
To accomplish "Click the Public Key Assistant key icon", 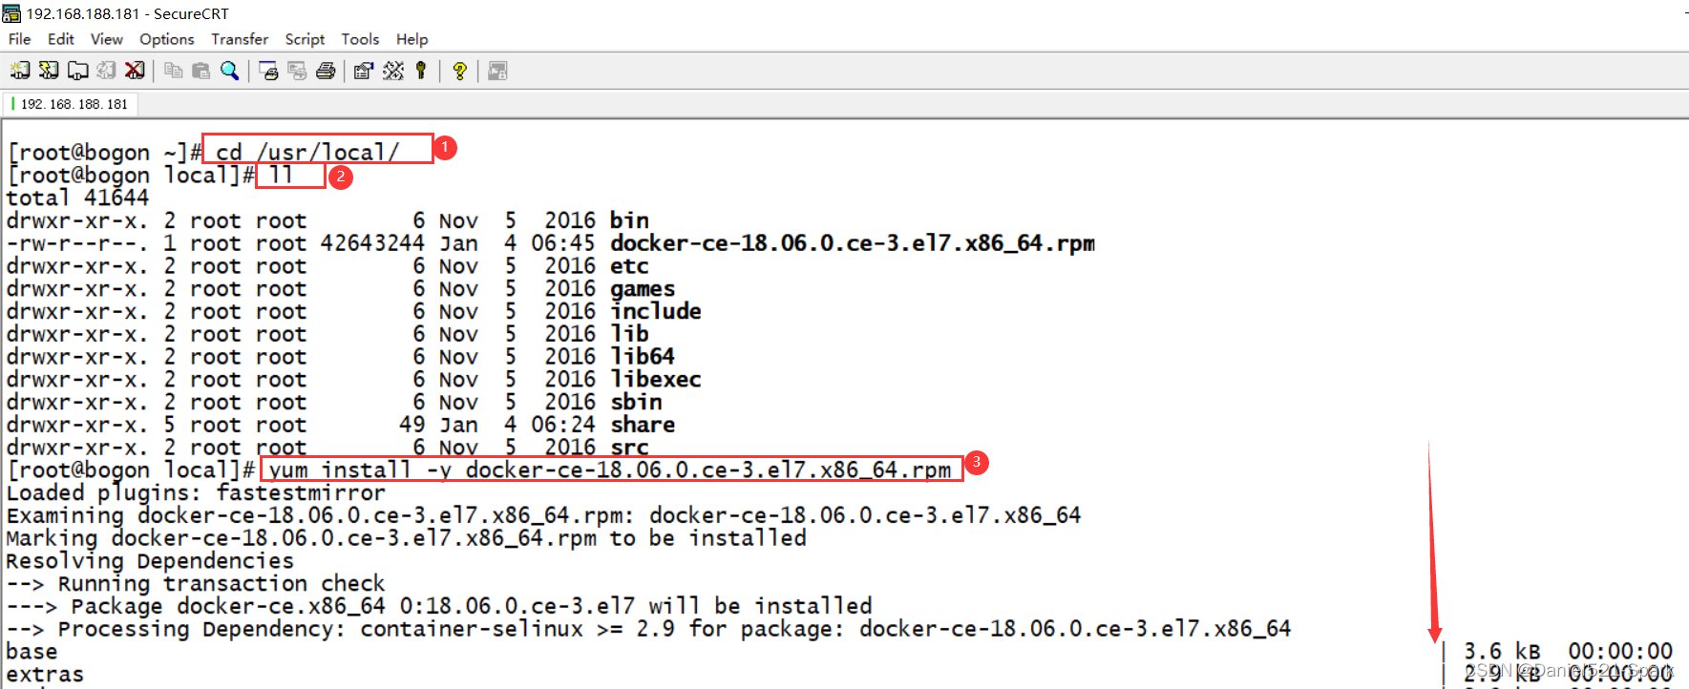I will (421, 71).
